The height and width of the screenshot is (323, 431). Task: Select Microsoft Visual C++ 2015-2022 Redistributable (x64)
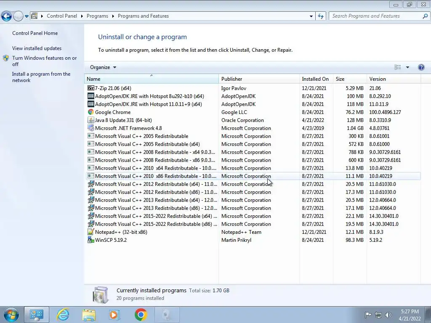point(253,216)
